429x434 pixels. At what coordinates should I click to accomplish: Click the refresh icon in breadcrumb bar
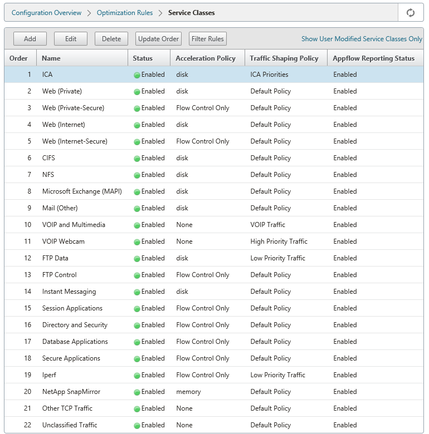tap(411, 13)
